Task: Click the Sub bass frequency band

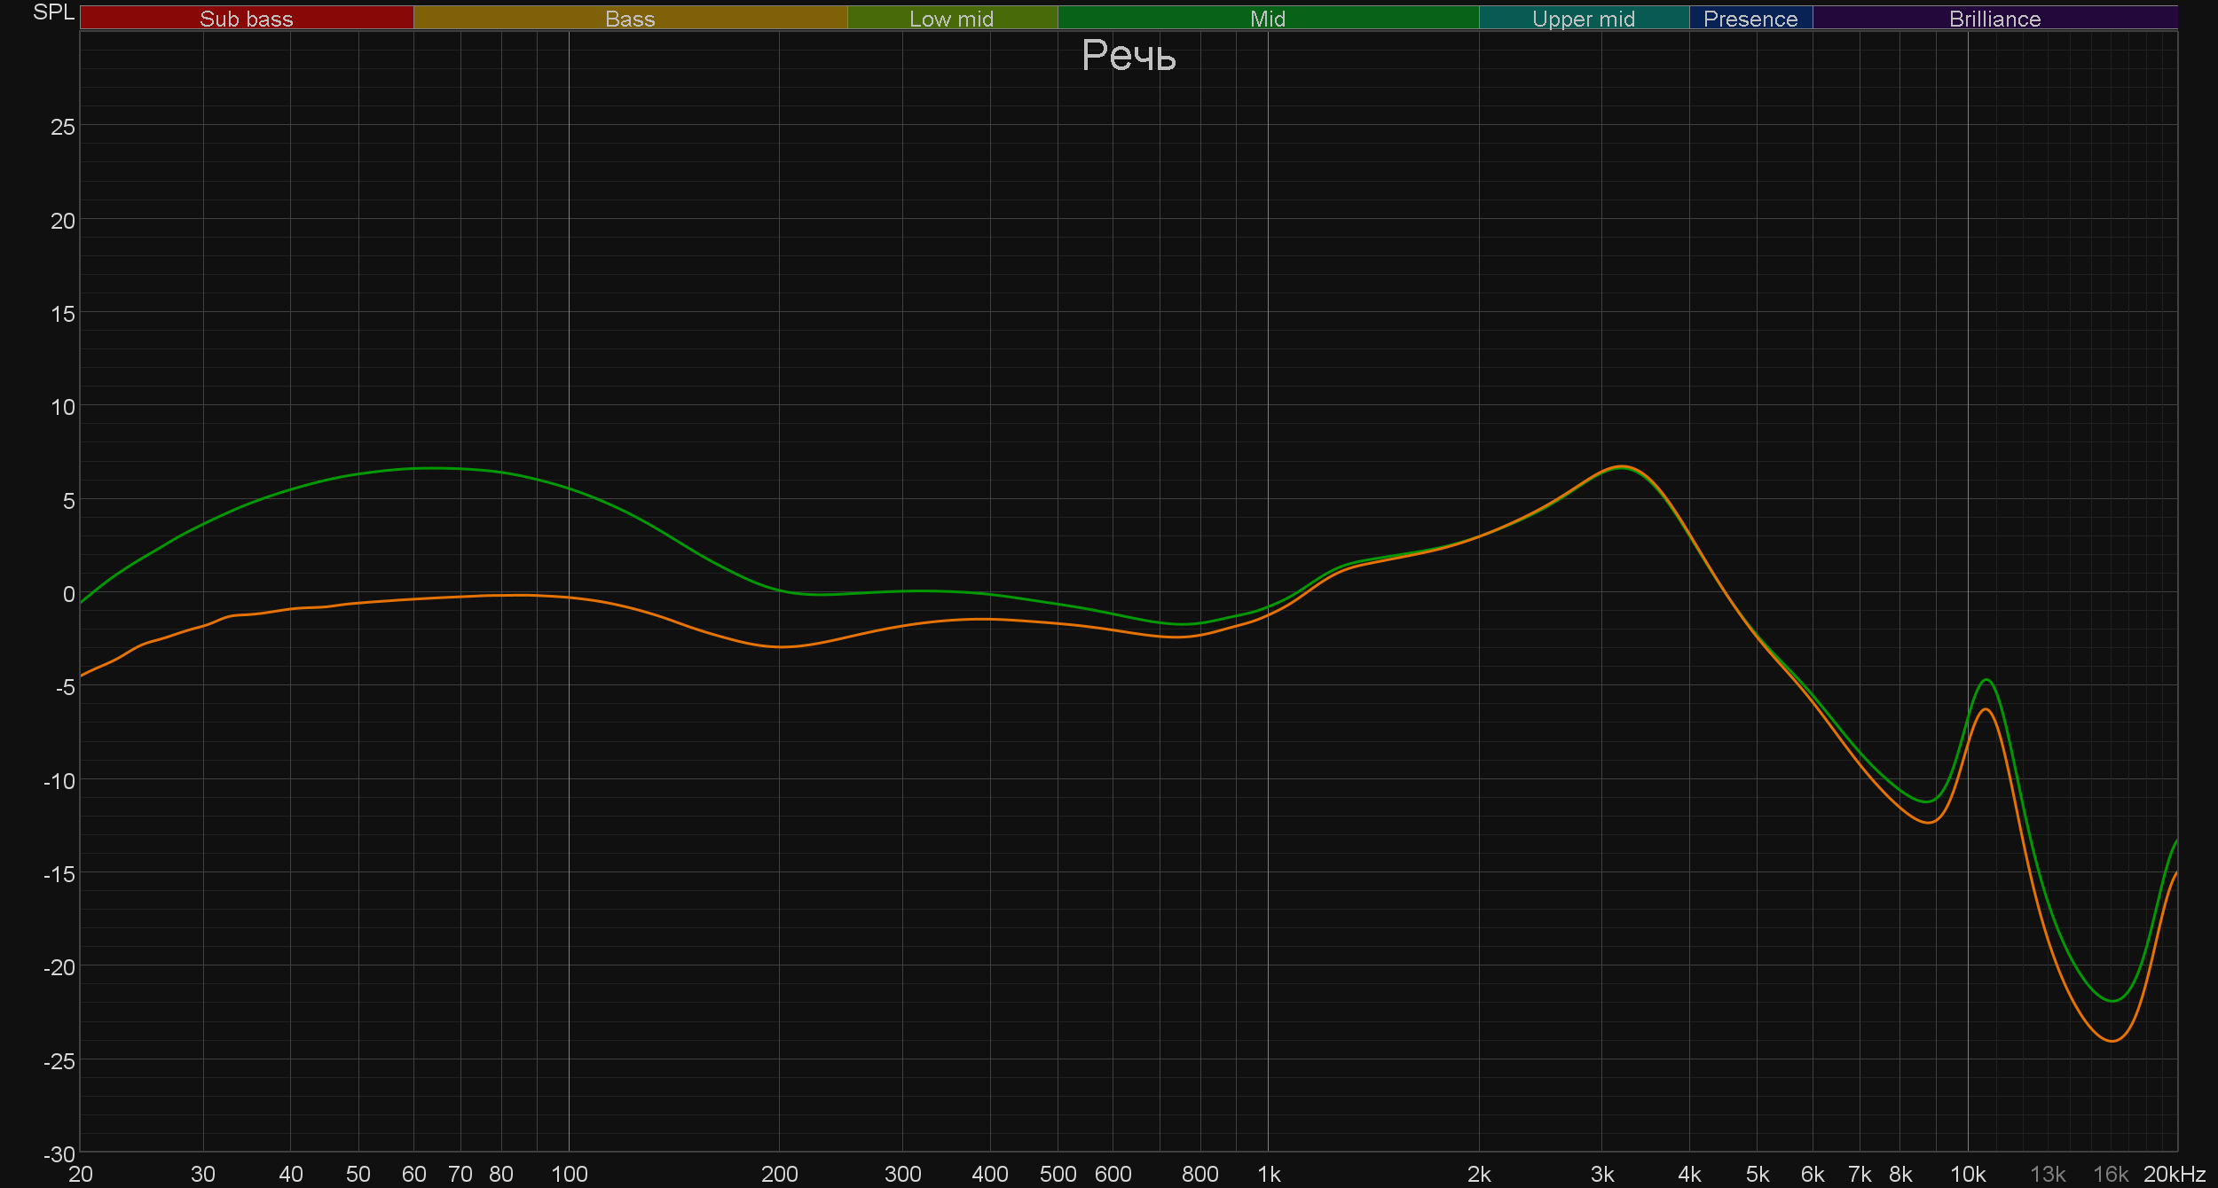Action: pyautogui.click(x=246, y=19)
